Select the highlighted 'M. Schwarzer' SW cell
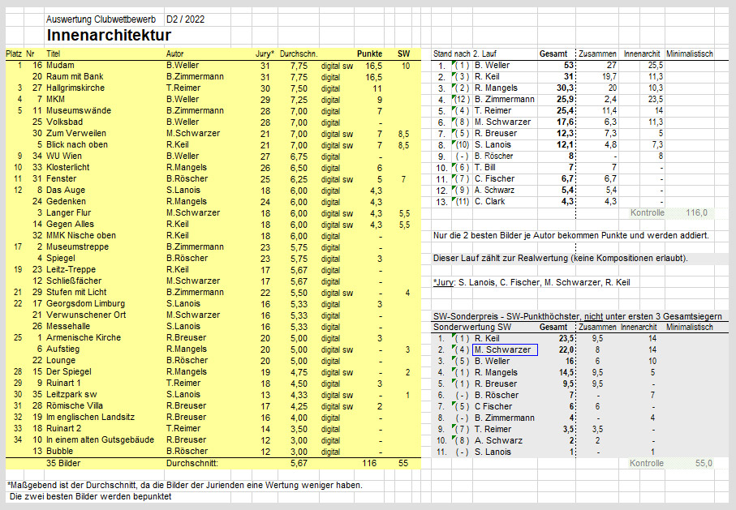This screenshot has height=510, width=736. (505, 349)
